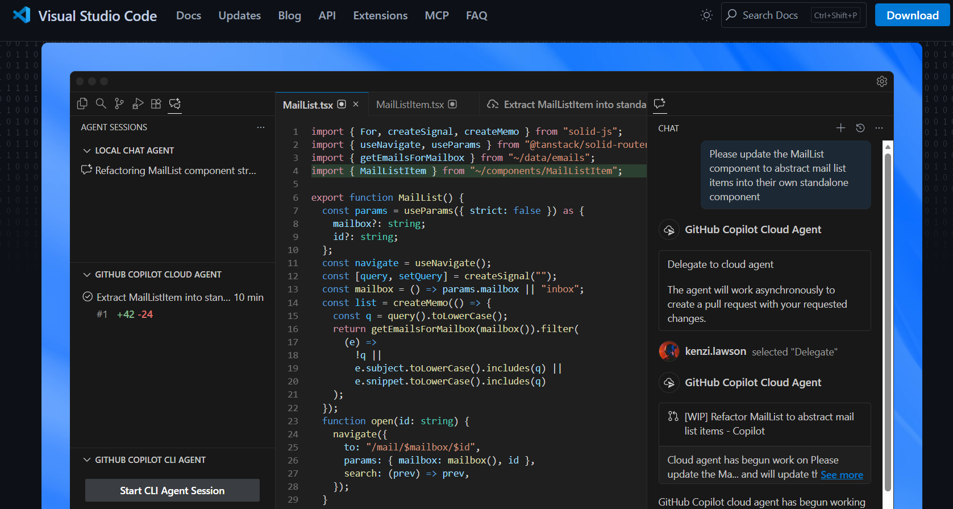Open the Explorer files icon in the activity bar

(x=82, y=104)
